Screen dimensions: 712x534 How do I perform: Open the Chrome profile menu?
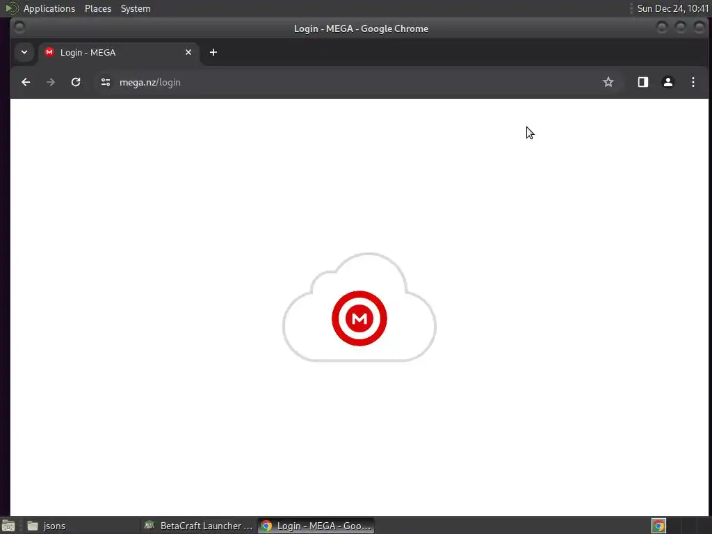668,82
